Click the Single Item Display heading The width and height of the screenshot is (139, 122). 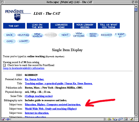(x=67, y=50)
